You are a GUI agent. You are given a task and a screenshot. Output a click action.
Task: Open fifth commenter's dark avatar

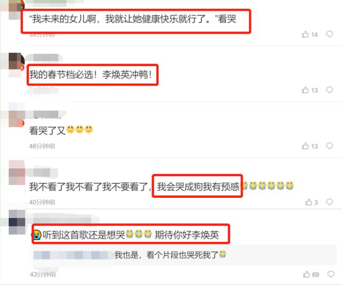tap(17, 222)
